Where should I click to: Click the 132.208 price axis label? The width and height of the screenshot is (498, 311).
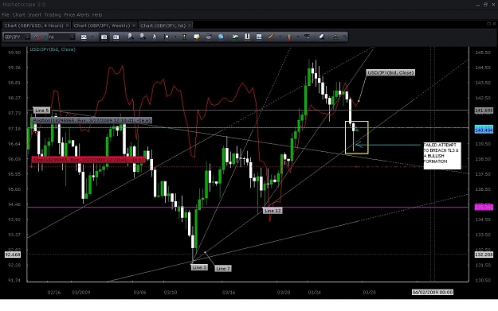tap(484, 255)
